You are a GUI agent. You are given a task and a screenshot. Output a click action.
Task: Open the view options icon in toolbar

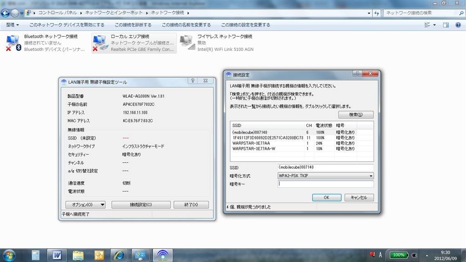click(427, 25)
